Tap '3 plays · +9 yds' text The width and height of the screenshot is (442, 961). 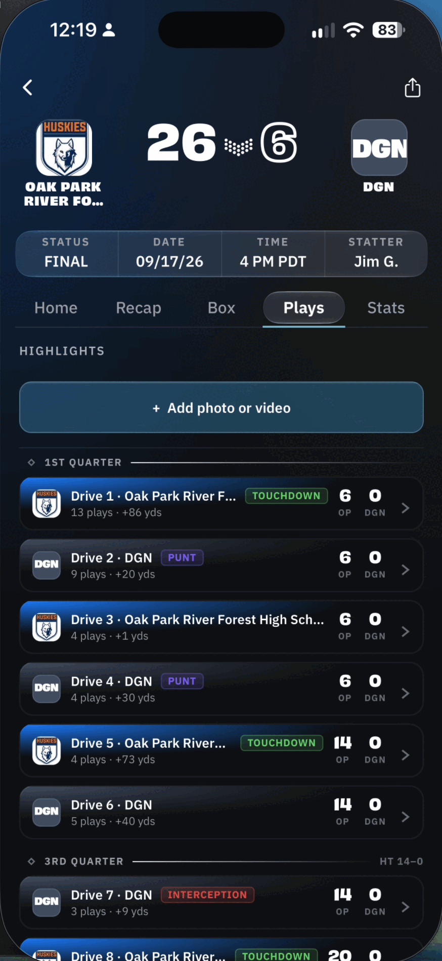click(110, 911)
